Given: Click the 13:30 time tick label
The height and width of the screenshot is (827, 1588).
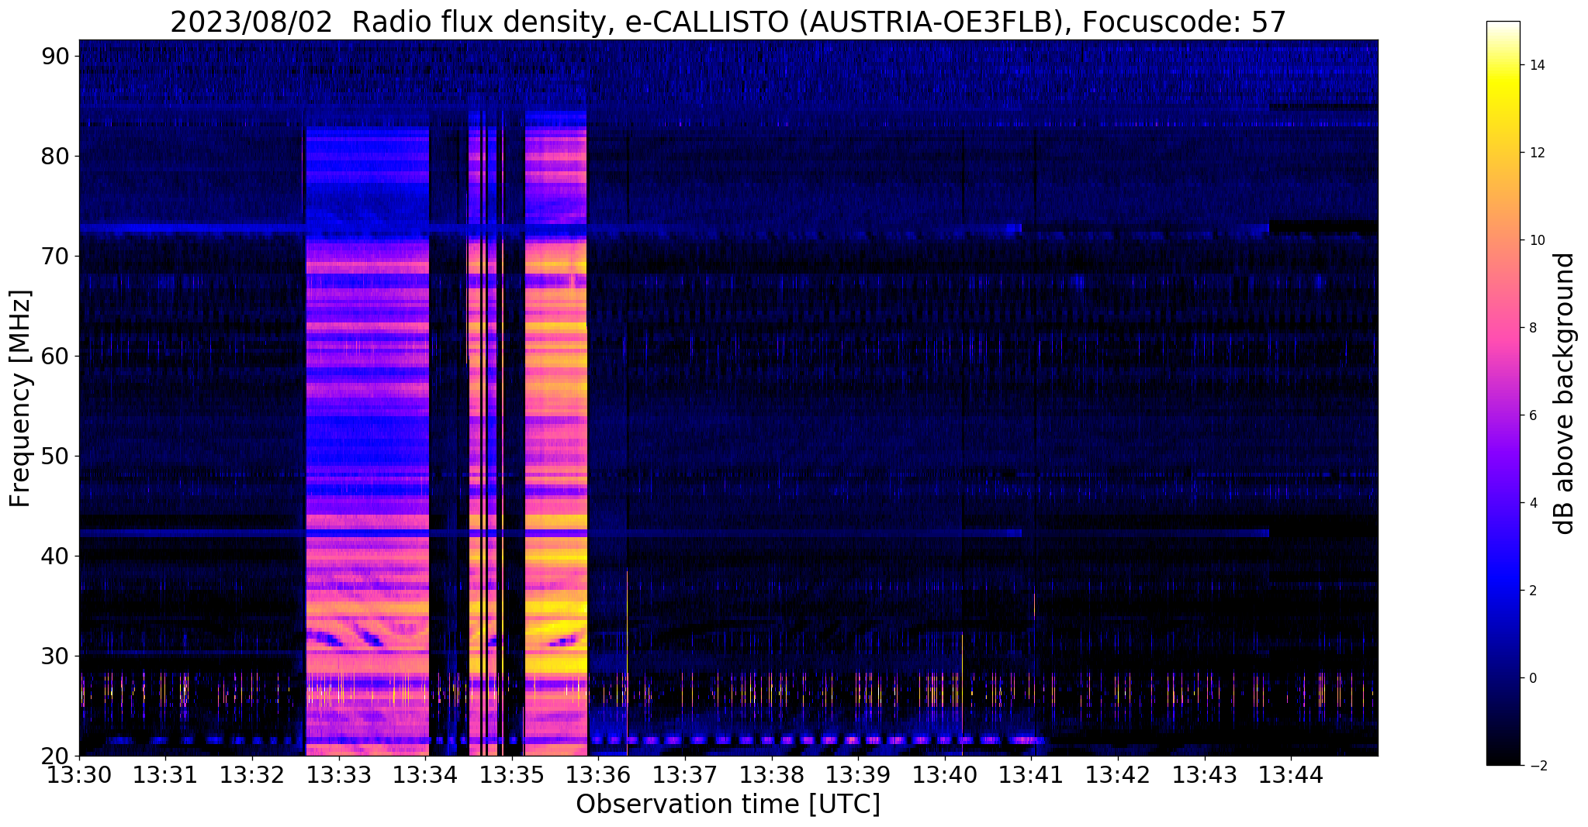Looking at the screenshot, I should pos(79,775).
